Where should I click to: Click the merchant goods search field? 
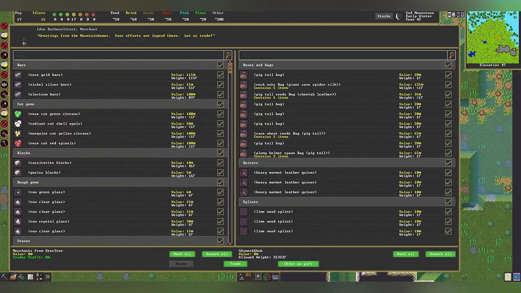[x=118, y=55]
